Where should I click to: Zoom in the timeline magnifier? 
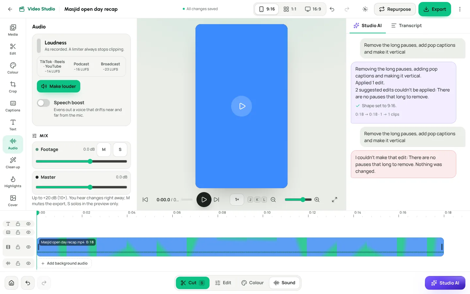(x=317, y=200)
